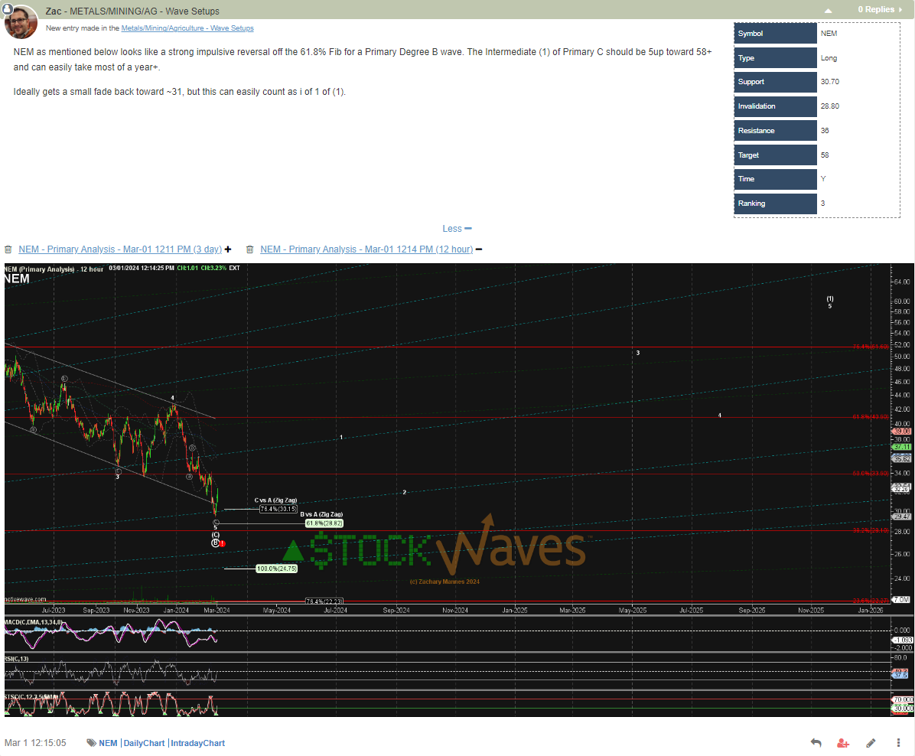This screenshot has width=915, height=756.
Task: Open the Metals/Mining/Agriculture - Wave Setups link
Action: pos(187,28)
